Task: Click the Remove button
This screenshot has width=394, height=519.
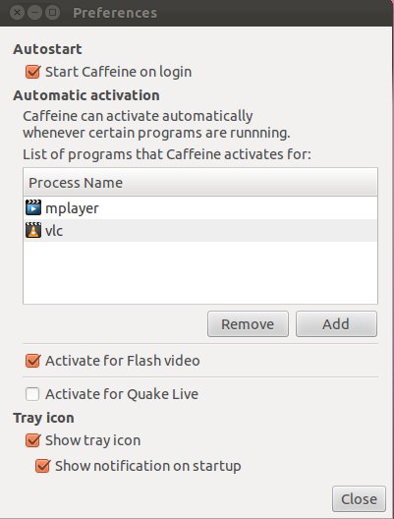Action: (x=248, y=324)
